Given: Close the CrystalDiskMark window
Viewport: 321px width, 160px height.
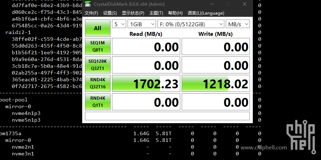Looking at the screenshot, I should click(x=245, y=4).
